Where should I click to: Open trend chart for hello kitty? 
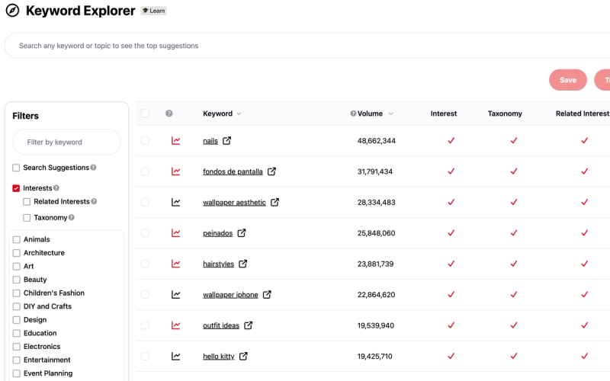point(176,356)
